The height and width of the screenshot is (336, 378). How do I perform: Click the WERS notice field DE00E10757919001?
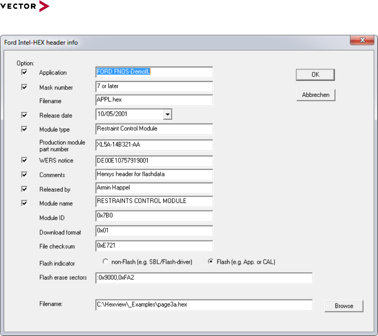click(154, 161)
